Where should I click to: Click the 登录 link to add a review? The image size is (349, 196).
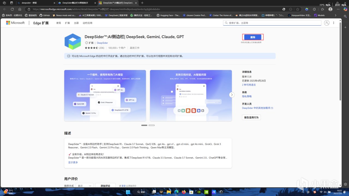point(124,186)
